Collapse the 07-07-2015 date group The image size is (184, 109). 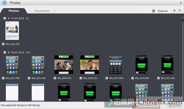tap(9, 18)
